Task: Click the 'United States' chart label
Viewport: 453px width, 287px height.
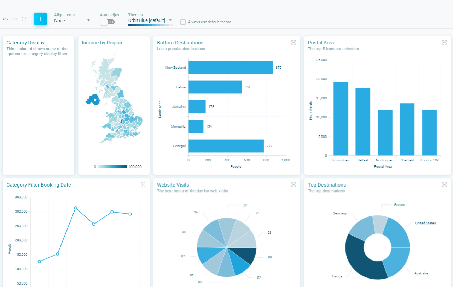Action: coord(425,223)
